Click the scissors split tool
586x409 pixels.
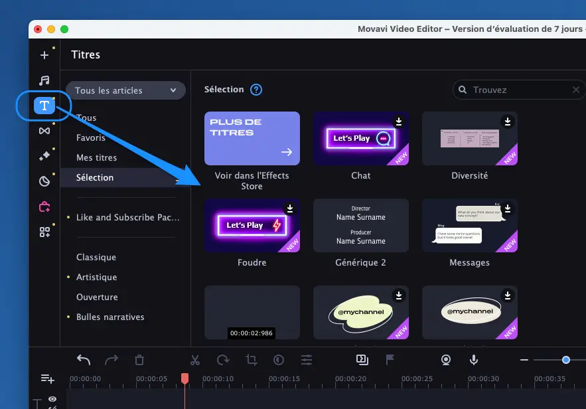pos(195,360)
